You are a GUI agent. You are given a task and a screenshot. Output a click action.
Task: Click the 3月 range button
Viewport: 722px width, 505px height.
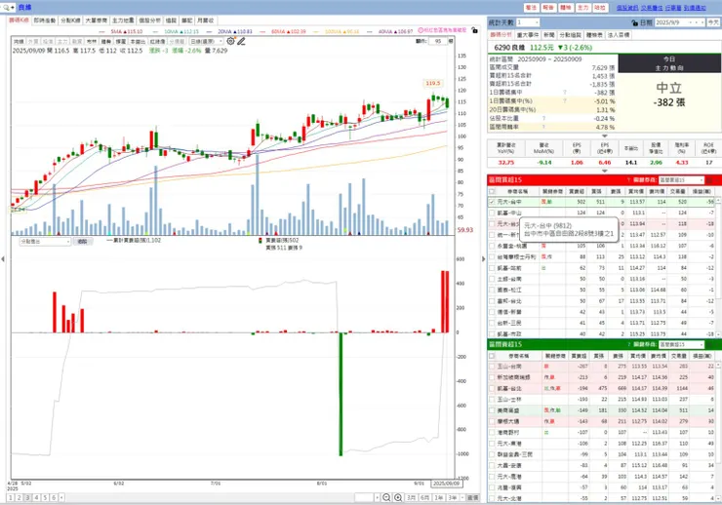411,498
